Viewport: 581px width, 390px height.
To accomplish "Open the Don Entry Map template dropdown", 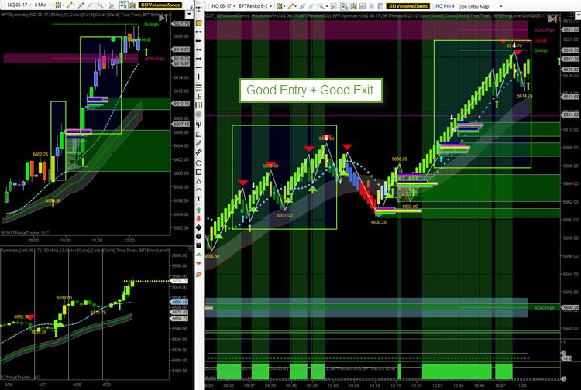I will click(480, 6).
